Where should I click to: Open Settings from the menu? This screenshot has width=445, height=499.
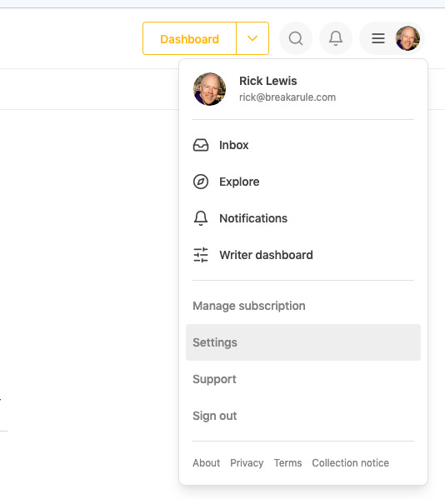coord(303,342)
